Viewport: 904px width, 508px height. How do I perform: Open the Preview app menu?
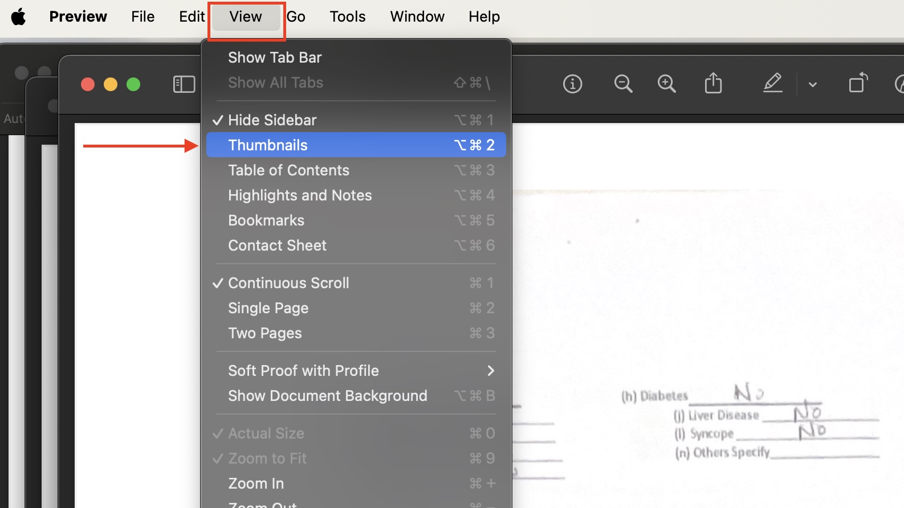pos(78,17)
